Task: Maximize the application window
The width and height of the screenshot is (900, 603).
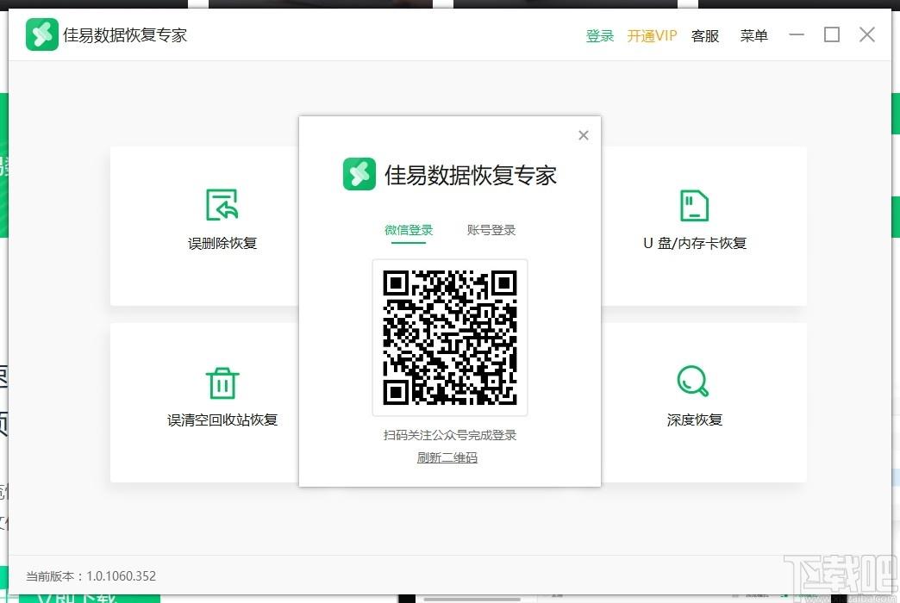Action: pos(832,34)
